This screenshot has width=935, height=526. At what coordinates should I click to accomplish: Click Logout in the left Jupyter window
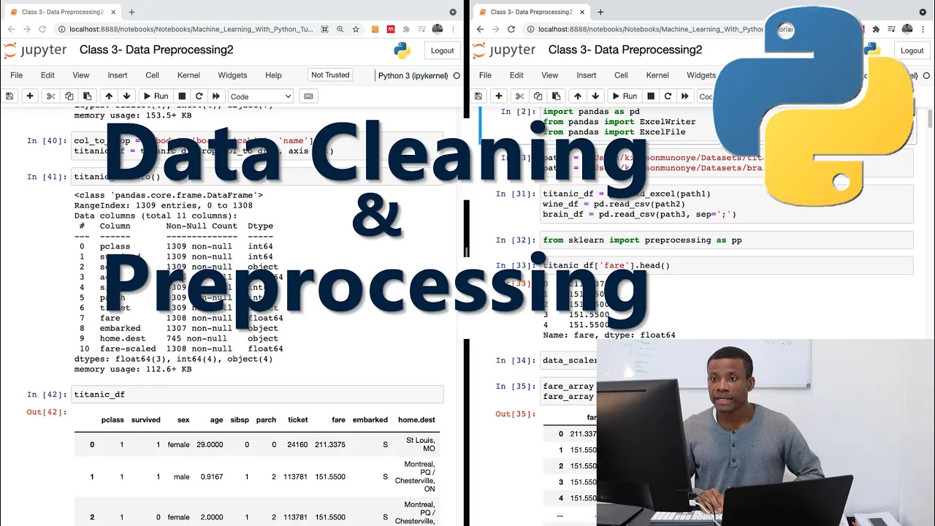tap(442, 50)
